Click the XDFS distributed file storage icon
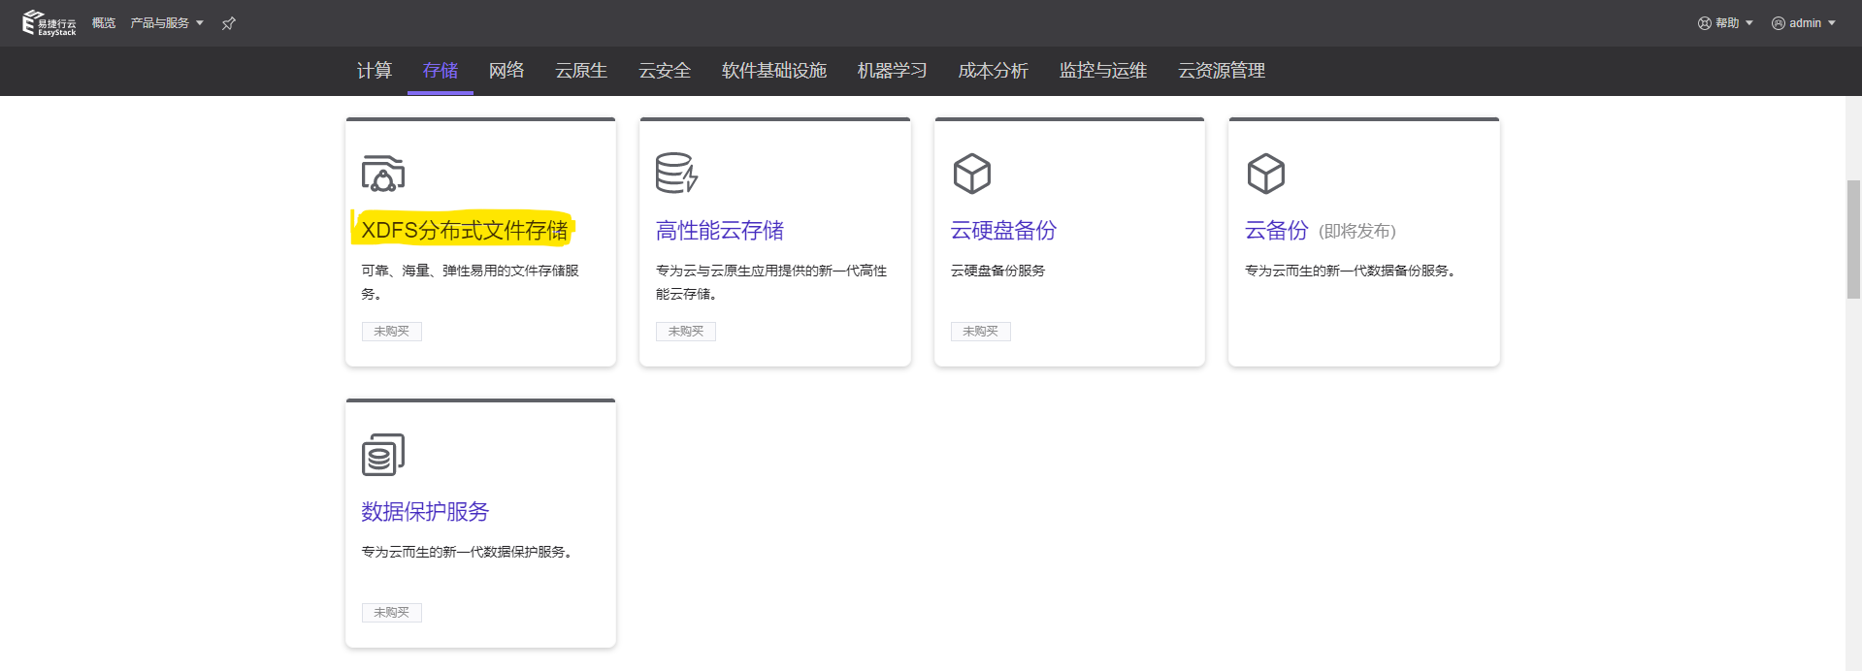Viewport: 1862px width, 671px height. point(383,174)
